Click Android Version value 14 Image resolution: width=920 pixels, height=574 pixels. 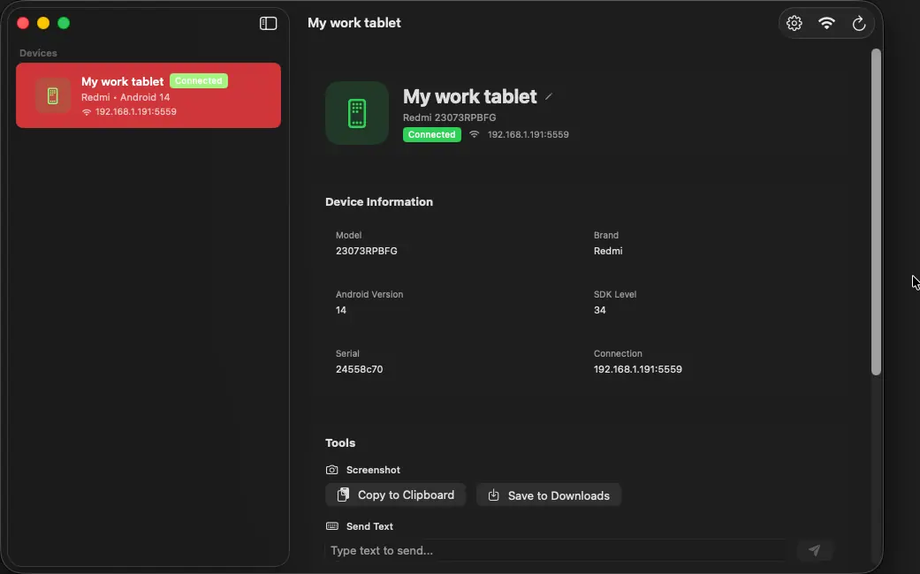tap(341, 310)
